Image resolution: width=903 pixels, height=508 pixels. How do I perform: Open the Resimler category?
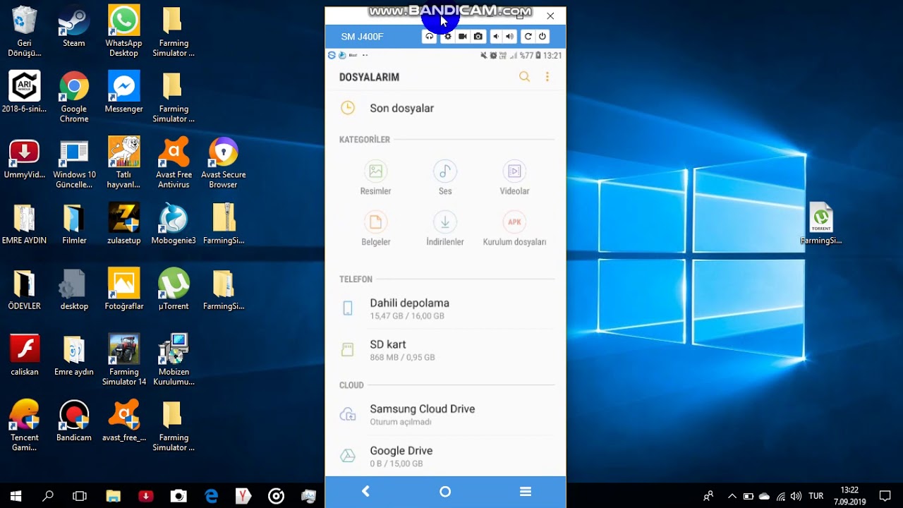click(x=375, y=178)
